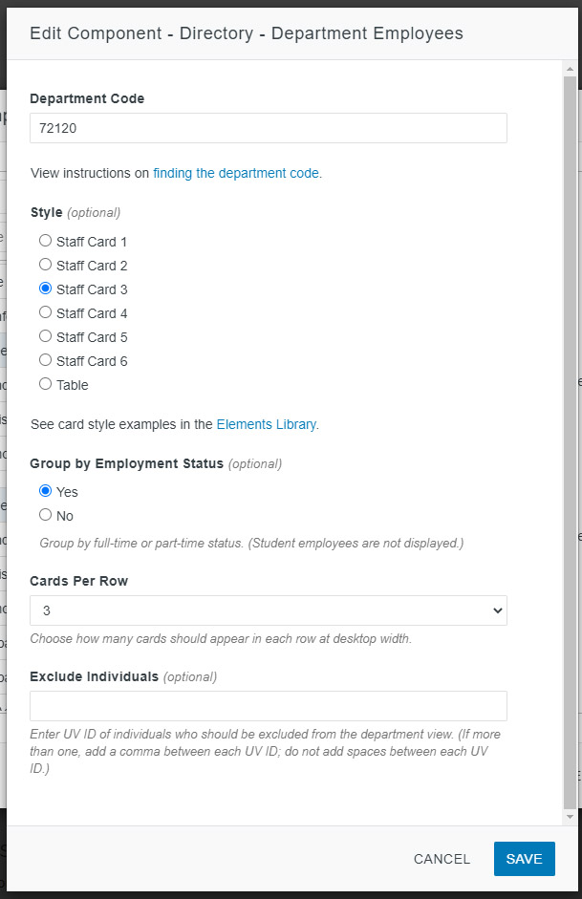
Task: Pick Staff Card 4 style
Action: click(45, 312)
